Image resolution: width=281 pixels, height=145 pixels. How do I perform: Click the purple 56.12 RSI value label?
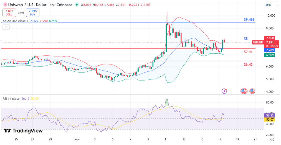tap(270, 115)
